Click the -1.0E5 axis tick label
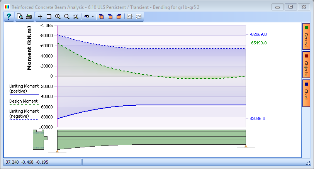This screenshot has width=314, height=169. click(x=46, y=25)
